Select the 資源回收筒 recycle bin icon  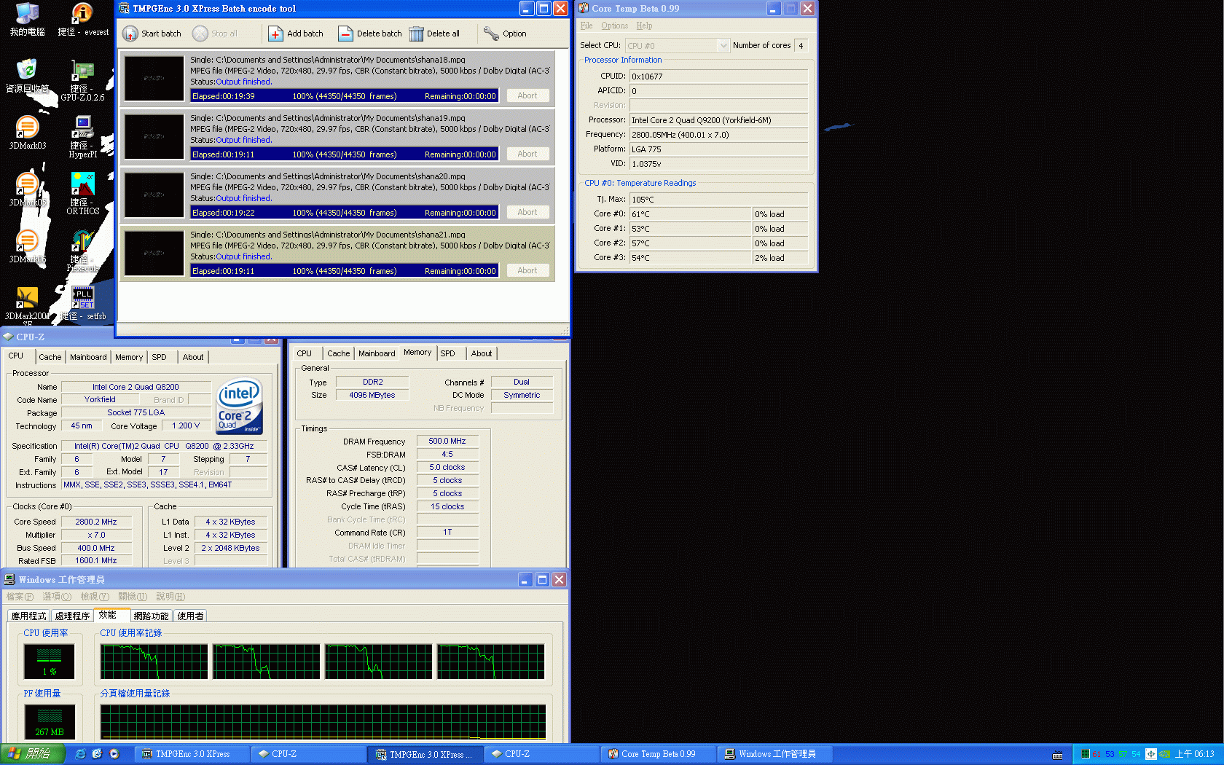pos(27,76)
